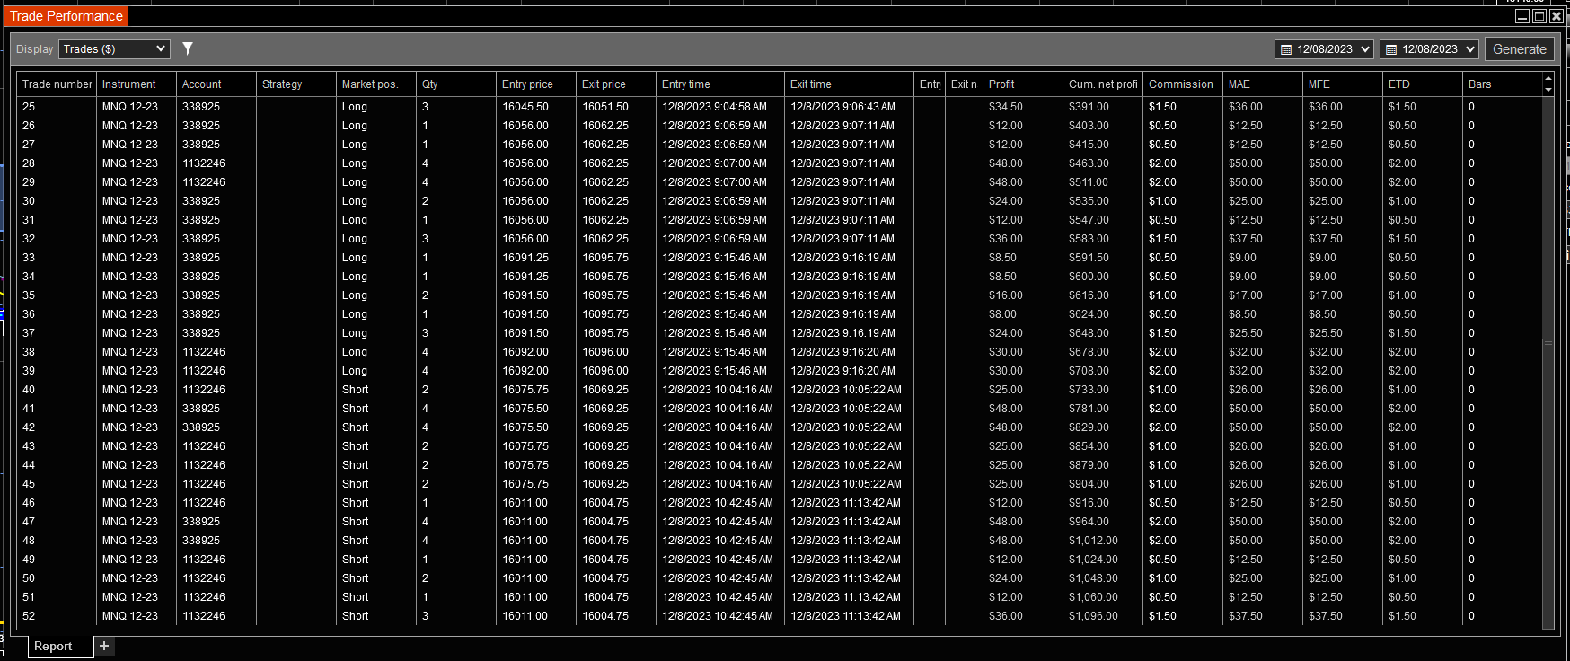The width and height of the screenshot is (1570, 661).
Task: Sort by the ETD column header
Action: [x=1423, y=84]
